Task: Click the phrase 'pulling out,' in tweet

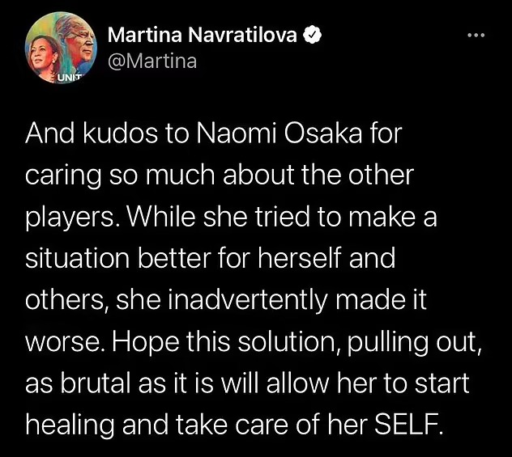Action: (x=432, y=341)
